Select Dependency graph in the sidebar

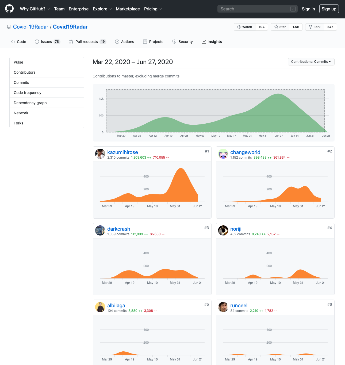(x=47, y=103)
